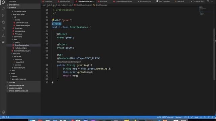
Task: Collapse the SPRING-BOOT DASHBOARD panel
Action: click(24, 91)
